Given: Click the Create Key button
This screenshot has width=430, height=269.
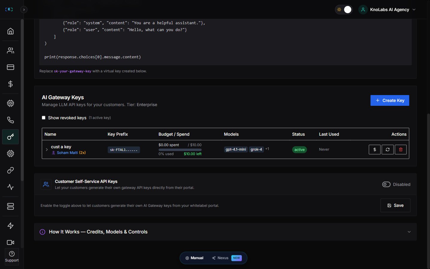Looking at the screenshot, I should [x=390, y=100].
